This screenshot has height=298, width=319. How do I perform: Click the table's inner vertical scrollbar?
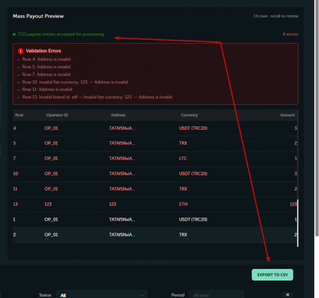297,223
